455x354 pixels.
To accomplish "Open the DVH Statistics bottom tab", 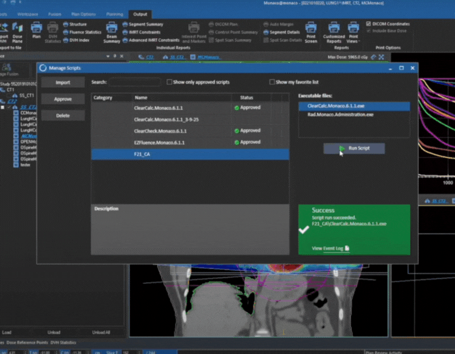I will tap(63, 343).
